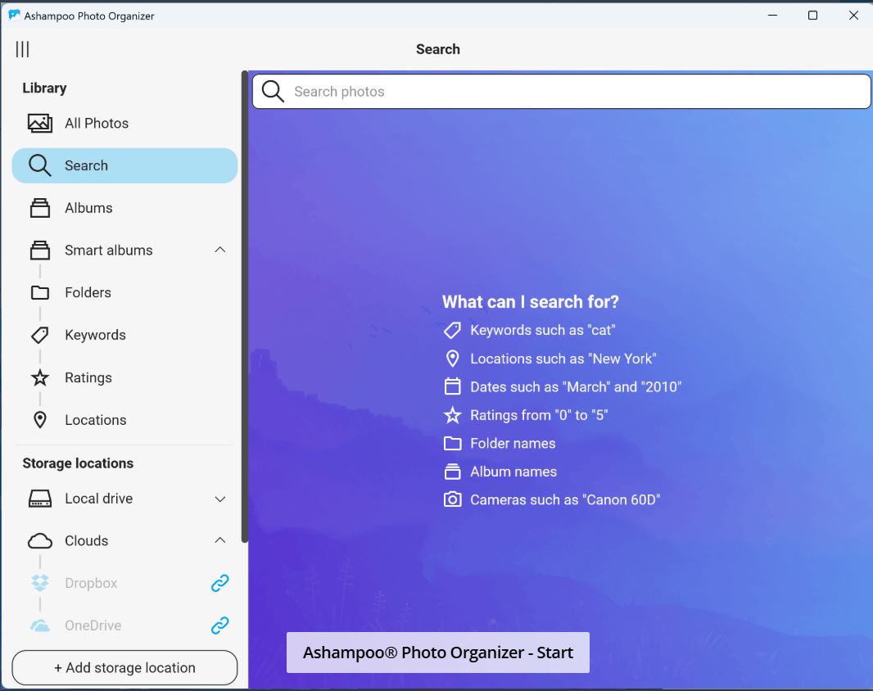
Task: Select the Search item in Library
Action: click(86, 165)
